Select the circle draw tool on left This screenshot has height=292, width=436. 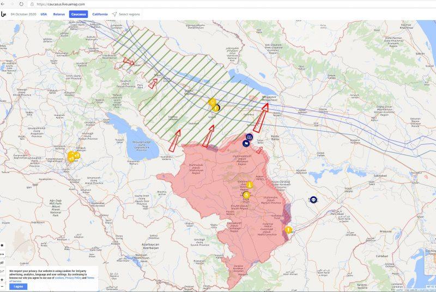2,245
